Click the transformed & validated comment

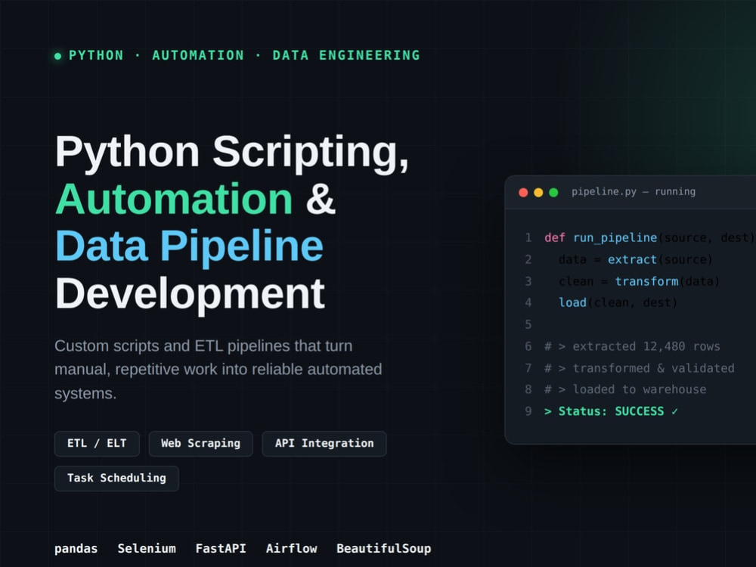(640, 368)
